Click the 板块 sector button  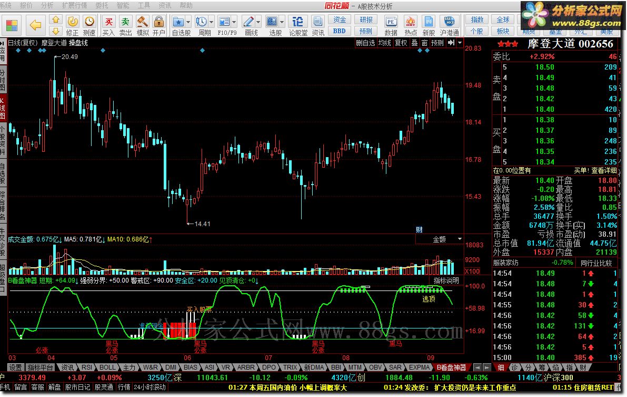(x=503, y=31)
